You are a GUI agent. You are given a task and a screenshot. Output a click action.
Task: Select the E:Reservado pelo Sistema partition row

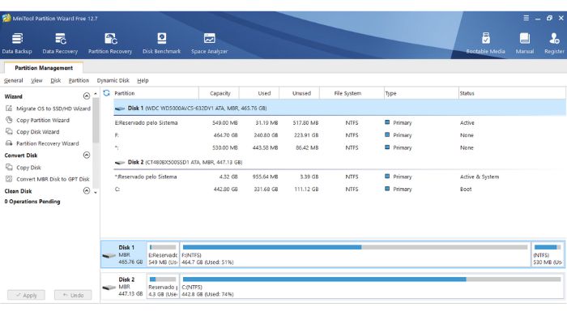(339, 122)
